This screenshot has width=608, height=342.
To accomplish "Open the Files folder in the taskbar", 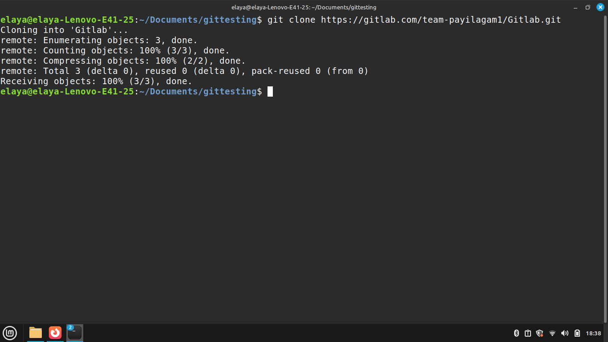I will coord(36,333).
